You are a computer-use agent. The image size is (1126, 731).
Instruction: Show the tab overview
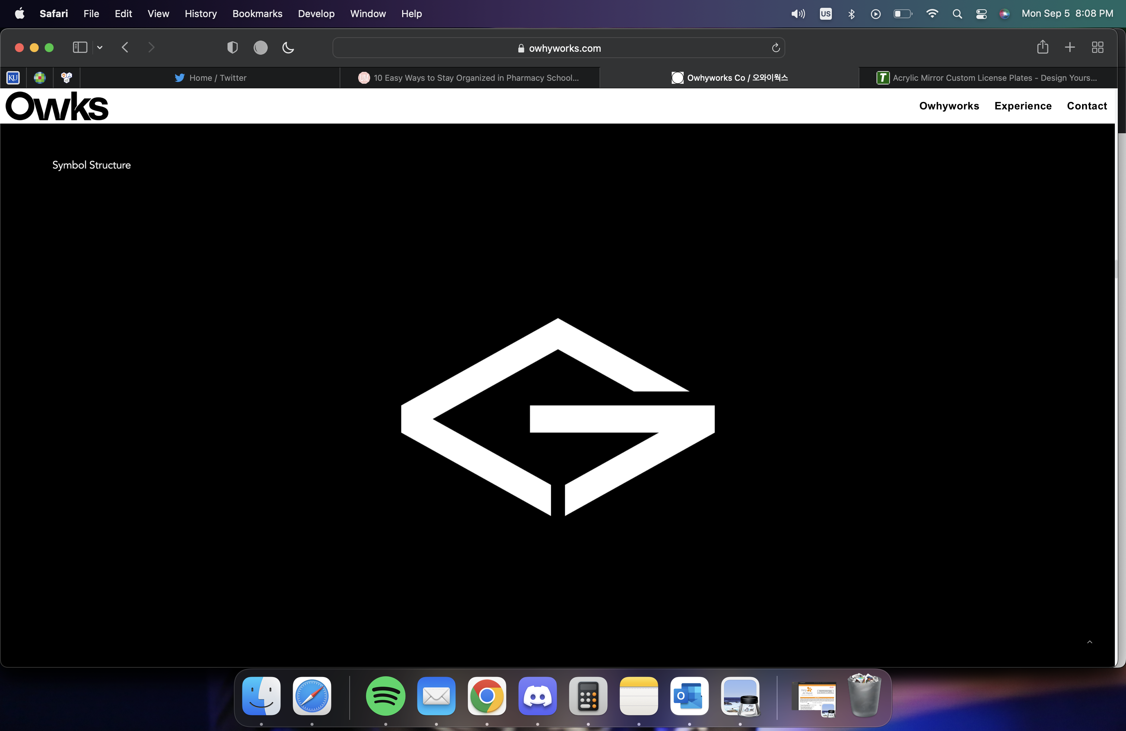pyautogui.click(x=1098, y=47)
